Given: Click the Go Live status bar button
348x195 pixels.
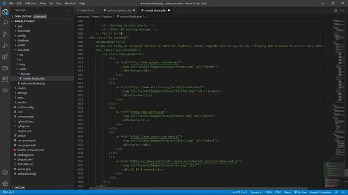Looking at the screenshot, I should (300, 192).
